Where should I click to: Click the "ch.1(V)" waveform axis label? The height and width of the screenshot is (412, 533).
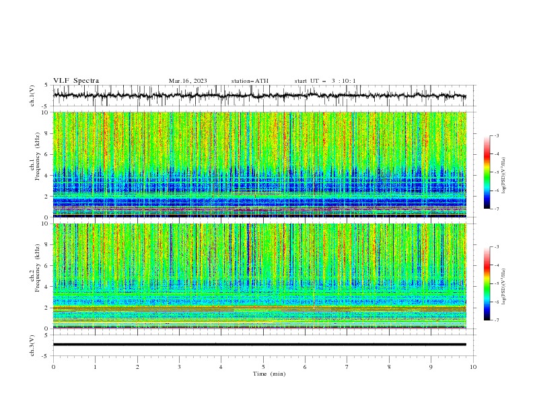pyautogui.click(x=32, y=96)
